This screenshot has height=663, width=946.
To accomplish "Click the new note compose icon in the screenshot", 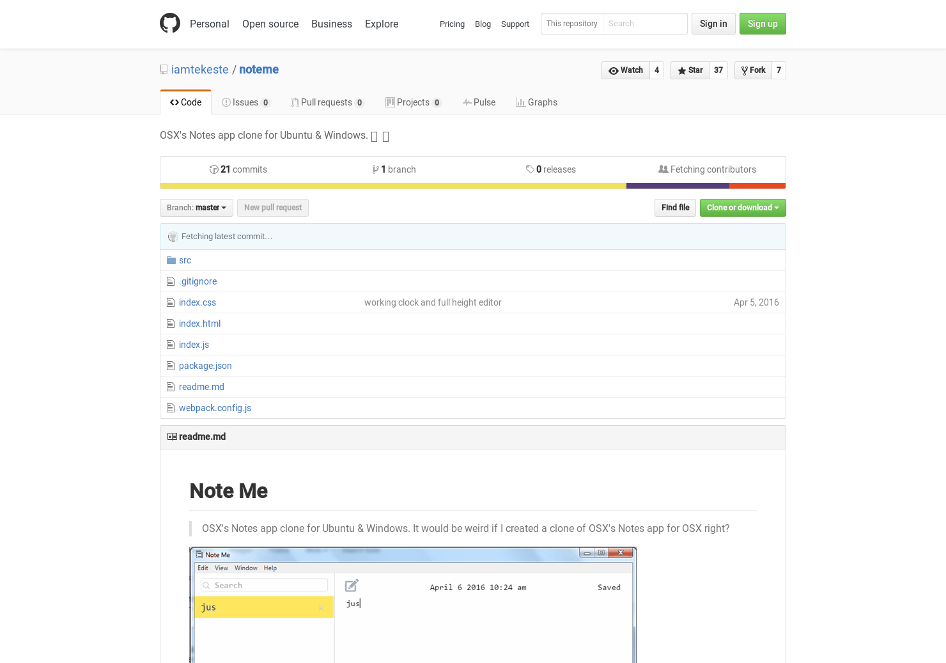I will click(x=352, y=586).
